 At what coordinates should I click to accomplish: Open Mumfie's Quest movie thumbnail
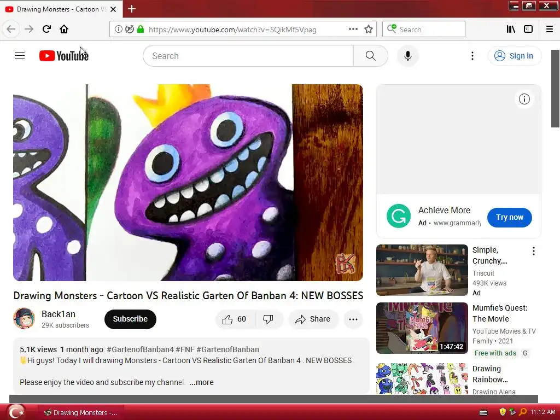click(x=422, y=328)
